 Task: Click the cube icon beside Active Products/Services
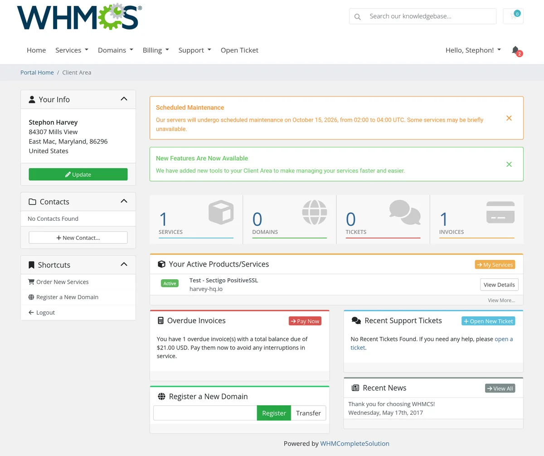[x=161, y=264]
